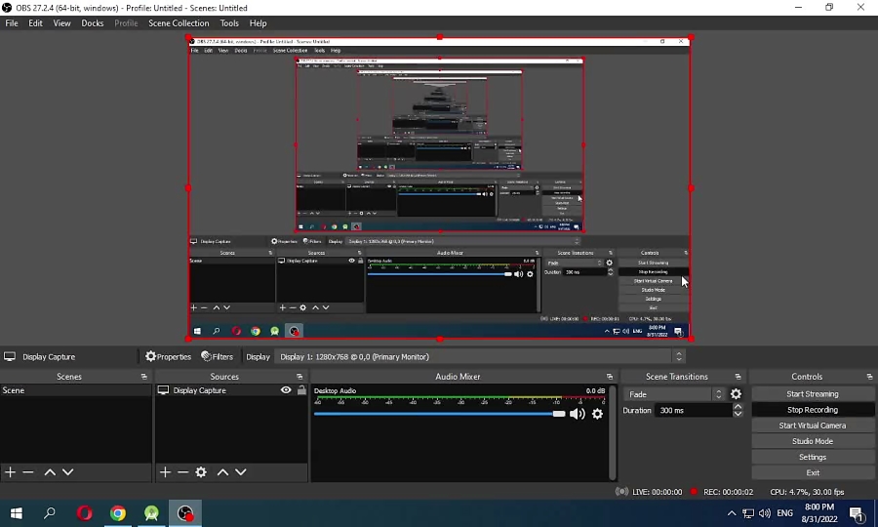Open the scene transition properties gear icon
The width and height of the screenshot is (878, 527).
736,394
